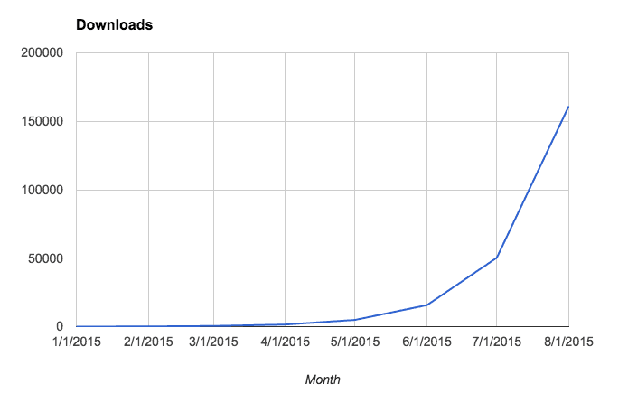Click the 7/1/2015 x-axis label
The height and width of the screenshot is (403, 628).
pyautogui.click(x=496, y=342)
